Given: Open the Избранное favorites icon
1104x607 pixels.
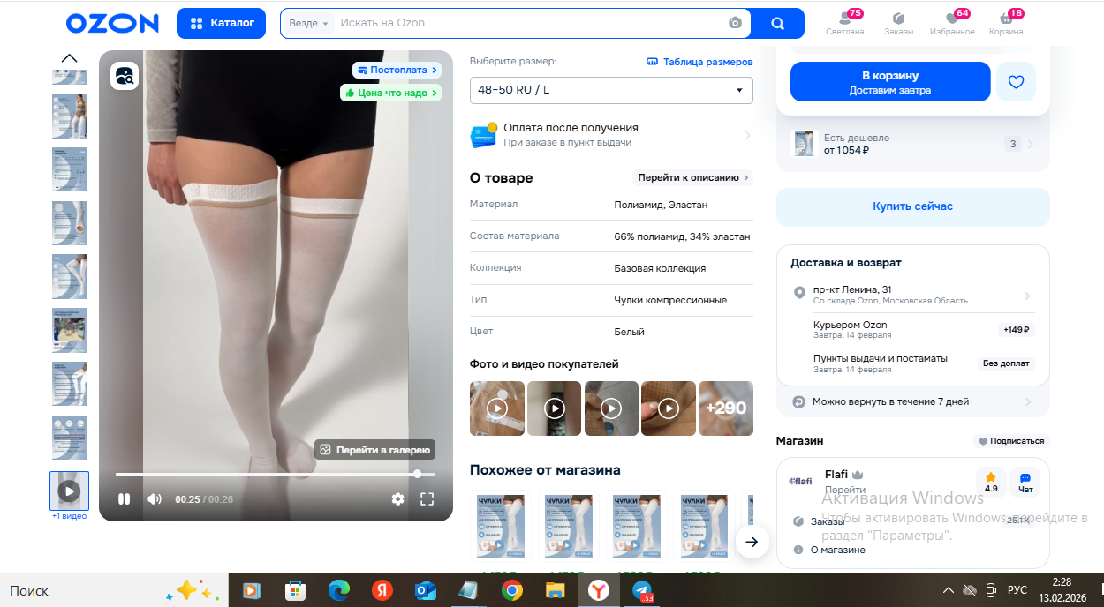Looking at the screenshot, I should (952, 22).
